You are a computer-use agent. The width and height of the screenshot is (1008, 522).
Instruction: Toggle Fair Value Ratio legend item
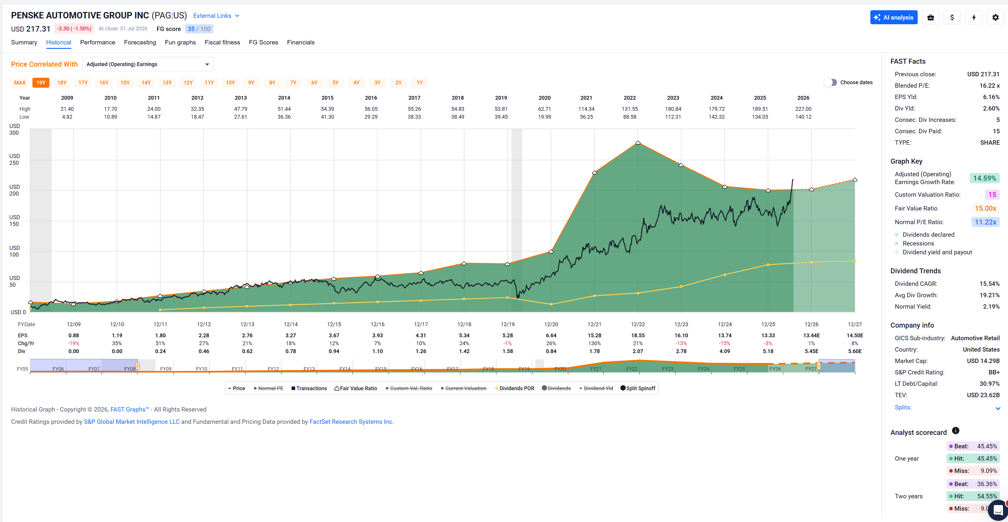[356, 388]
